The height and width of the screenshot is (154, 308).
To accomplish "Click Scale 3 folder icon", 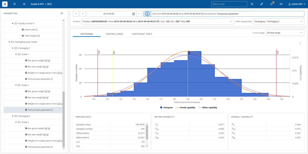I will 19,122.
